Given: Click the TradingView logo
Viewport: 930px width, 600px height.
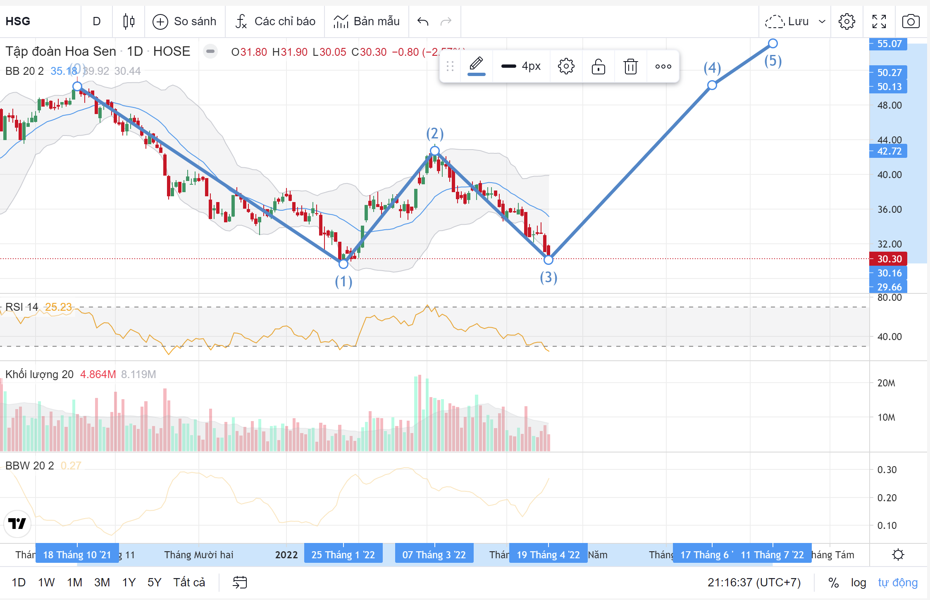Looking at the screenshot, I should [17, 524].
